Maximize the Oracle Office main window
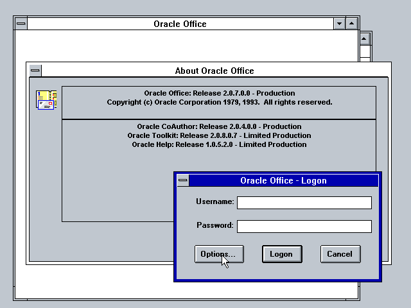Screen dimensions: 411x308 tap(352, 24)
